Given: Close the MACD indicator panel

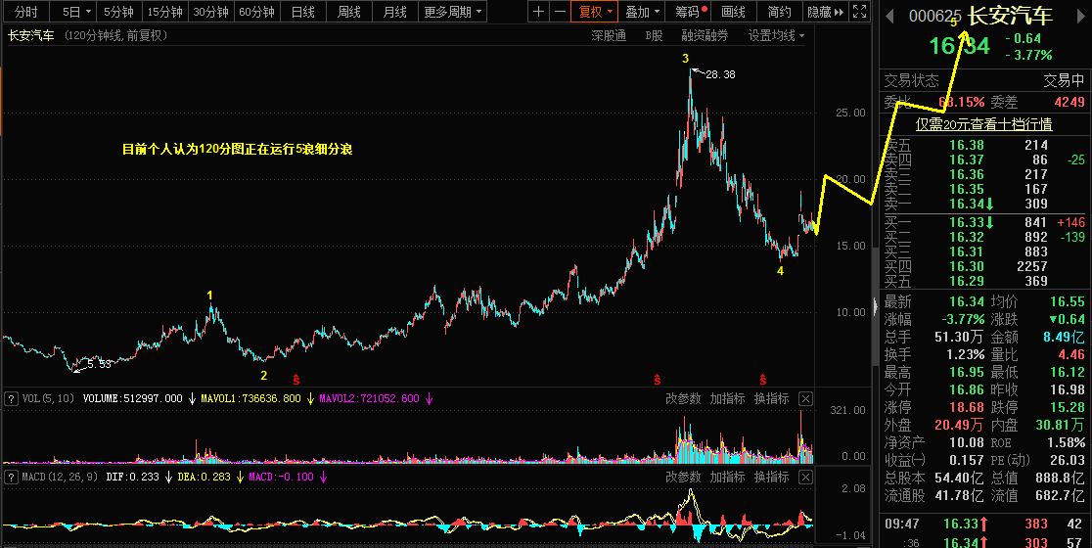Looking at the screenshot, I should pos(805,477).
